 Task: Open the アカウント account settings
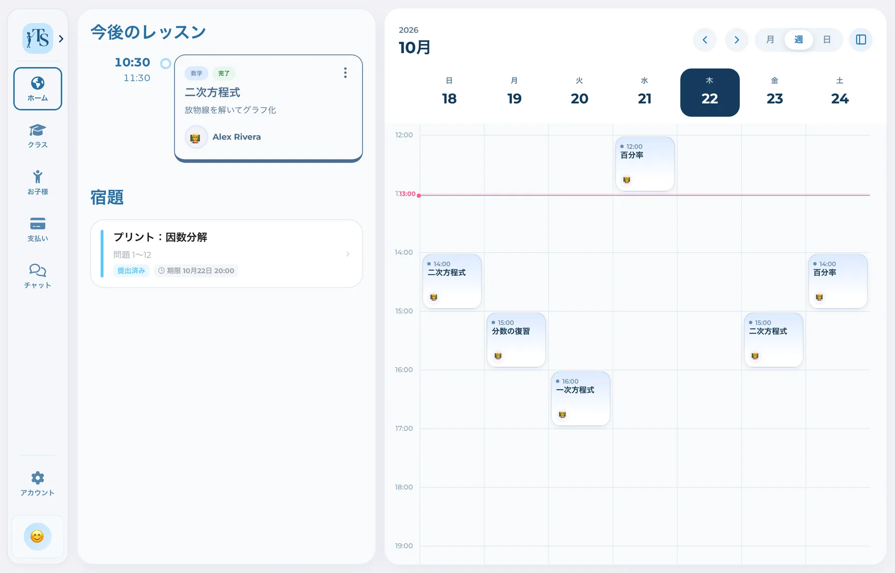[38, 484]
